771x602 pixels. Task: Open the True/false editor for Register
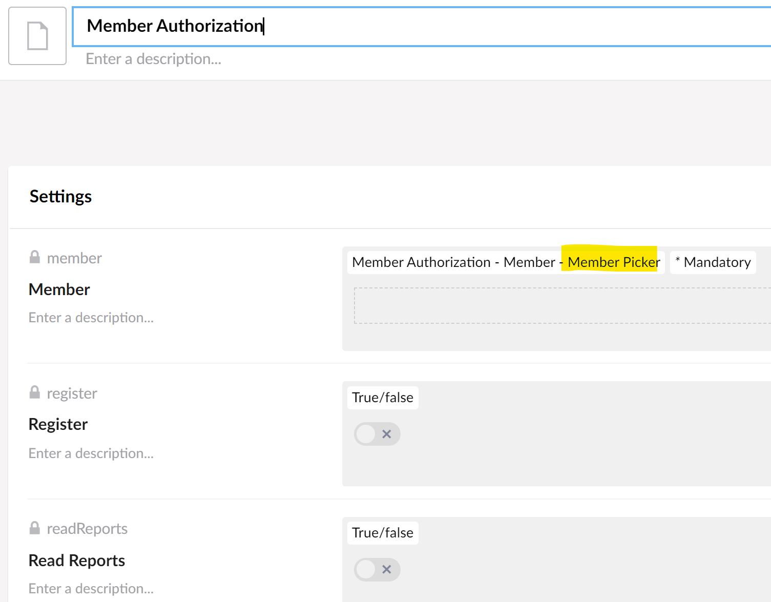click(383, 398)
